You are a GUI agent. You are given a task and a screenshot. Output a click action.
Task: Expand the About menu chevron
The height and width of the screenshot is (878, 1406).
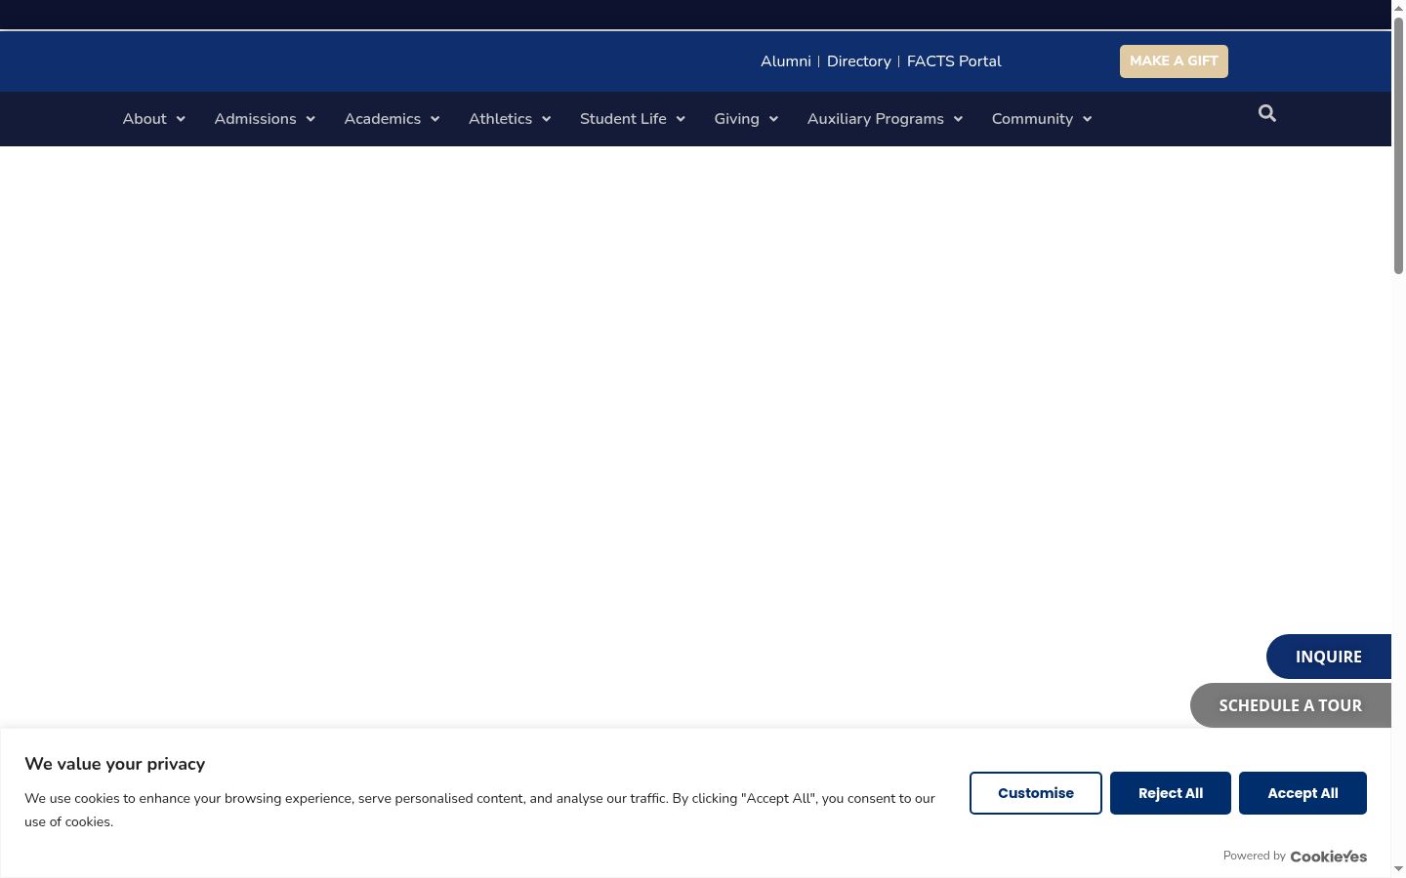[x=181, y=119]
